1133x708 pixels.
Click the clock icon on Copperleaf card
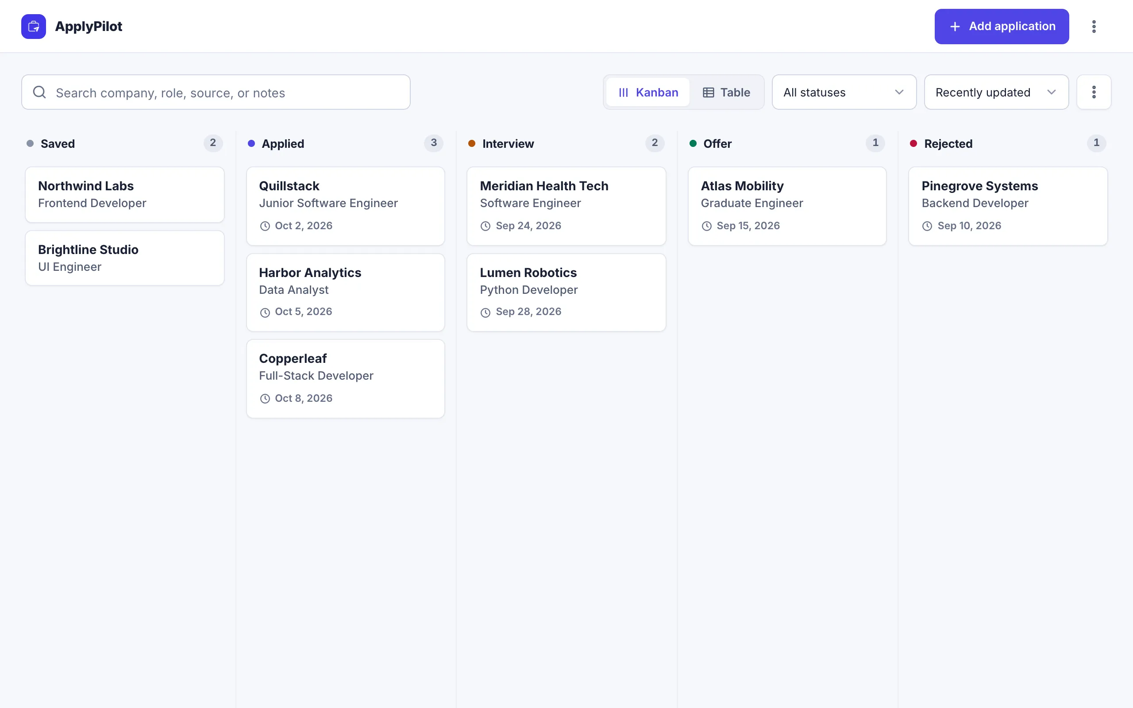point(265,399)
